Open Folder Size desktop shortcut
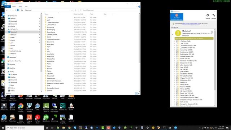Screen dimensions: 231x130 [x=13, y=118]
